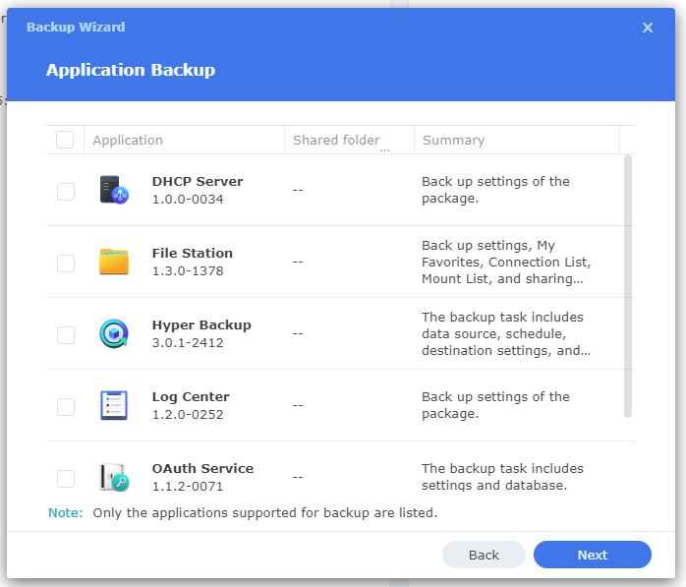
Task: Click the Backup Wizard title text
Action: pyautogui.click(x=76, y=28)
